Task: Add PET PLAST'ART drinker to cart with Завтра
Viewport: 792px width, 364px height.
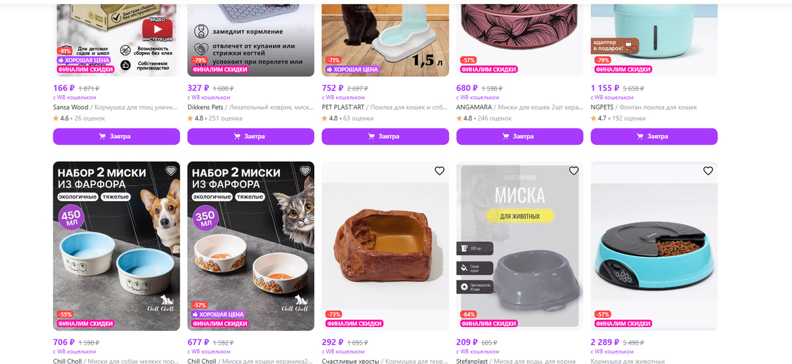Action: [385, 136]
